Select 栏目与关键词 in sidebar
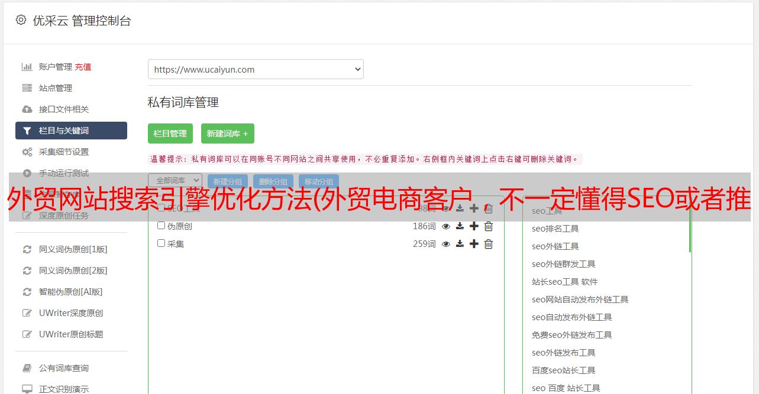This screenshot has width=759, height=394. pyautogui.click(x=71, y=131)
